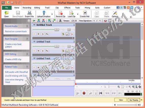Mute track 3 with M button

pyautogui.click(x=38, y=68)
